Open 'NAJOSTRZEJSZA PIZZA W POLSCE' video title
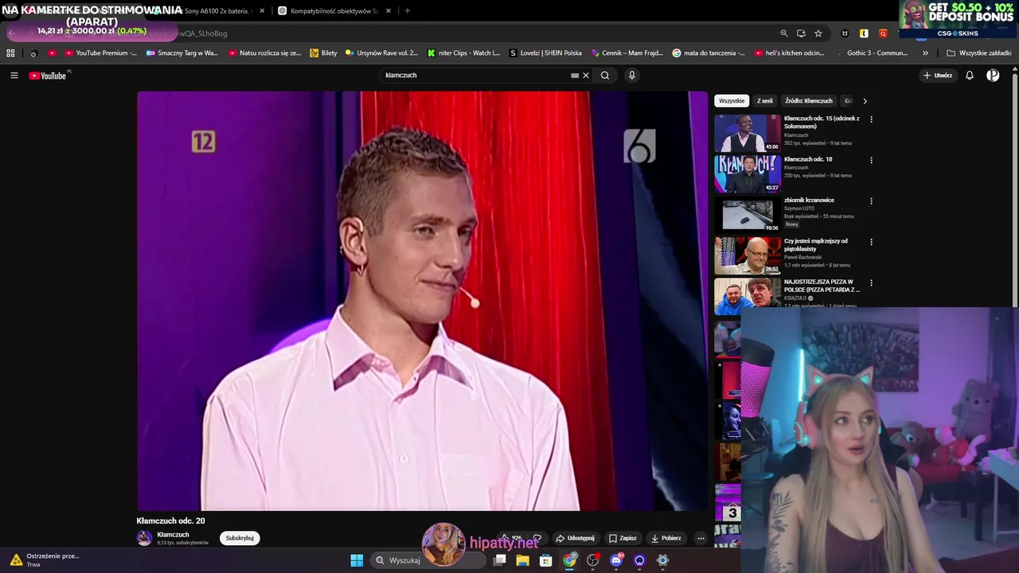1019x573 pixels. (x=822, y=286)
